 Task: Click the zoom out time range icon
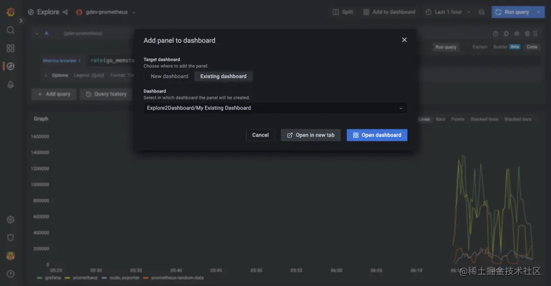point(482,12)
